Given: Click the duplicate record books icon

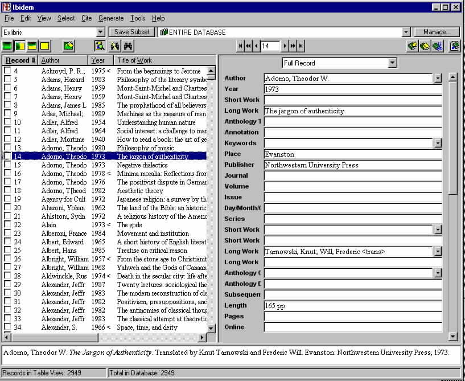Looking at the screenshot, I should coord(425,46).
